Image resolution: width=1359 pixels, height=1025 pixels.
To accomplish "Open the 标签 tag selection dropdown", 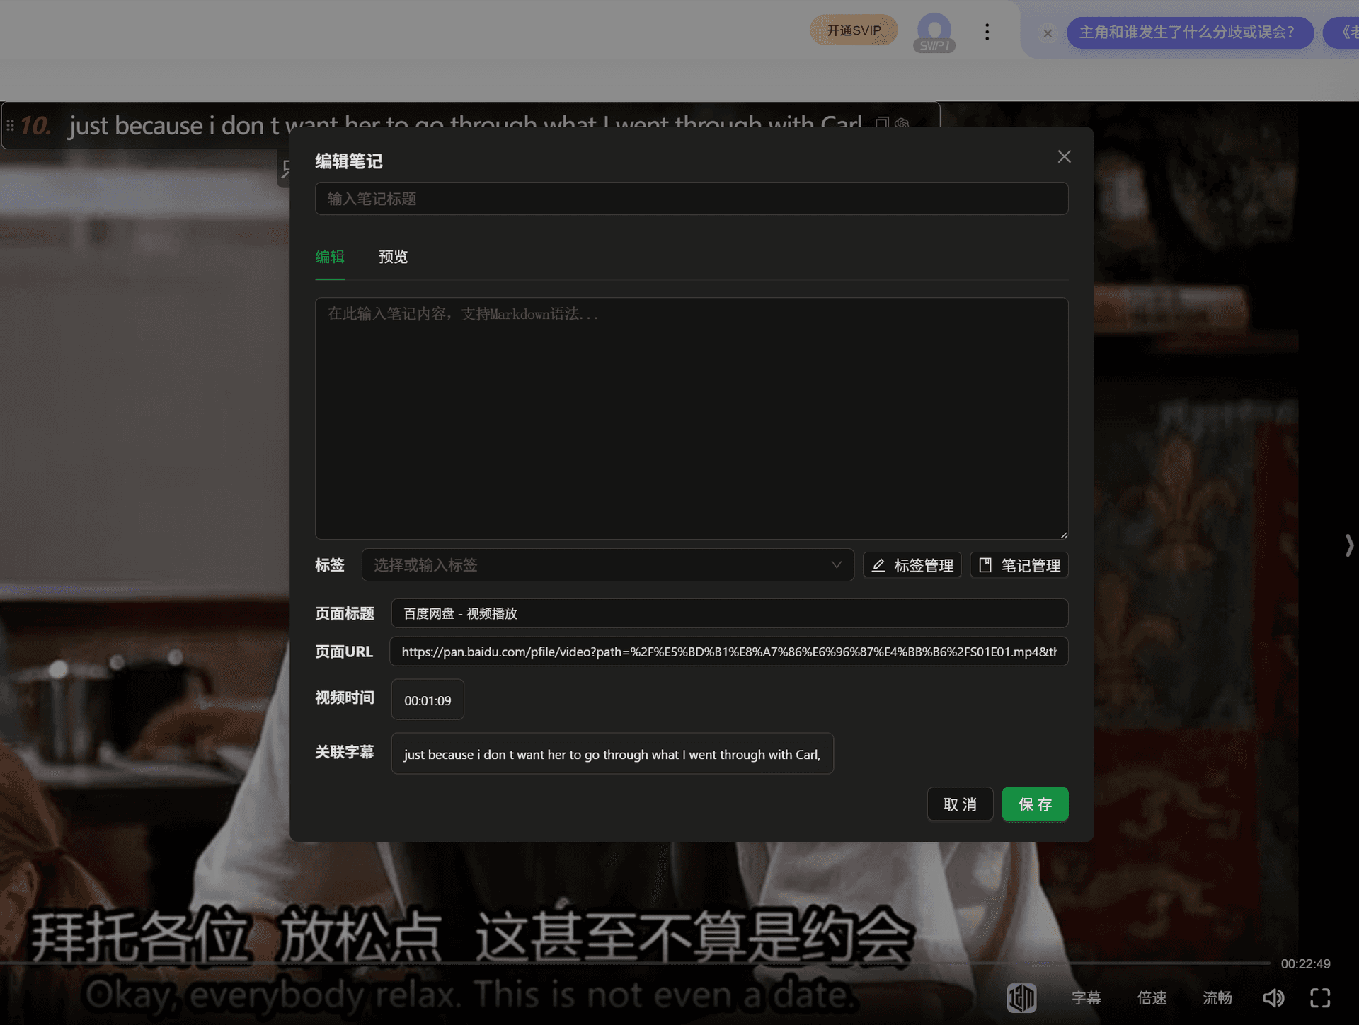I will pyautogui.click(x=607, y=565).
